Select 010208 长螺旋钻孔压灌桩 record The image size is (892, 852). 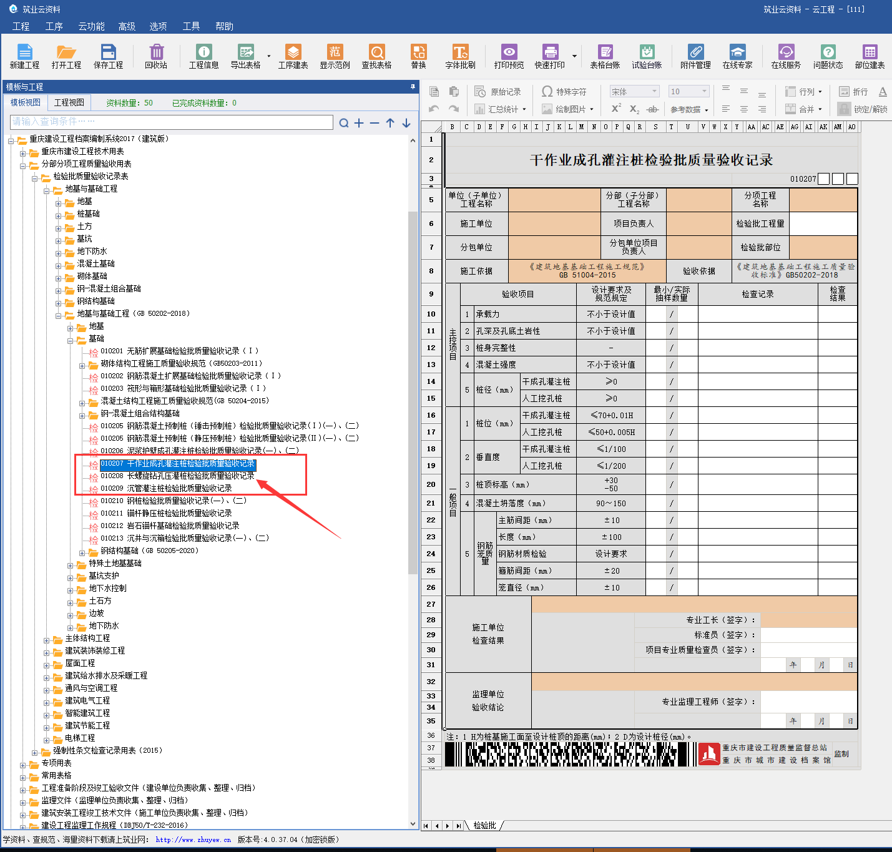click(178, 476)
